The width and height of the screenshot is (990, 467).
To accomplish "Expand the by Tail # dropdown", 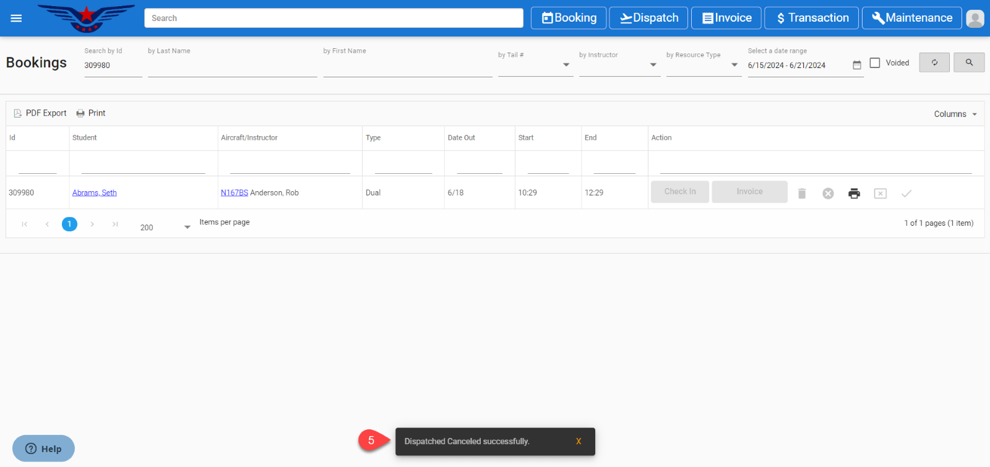I will [566, 65].
